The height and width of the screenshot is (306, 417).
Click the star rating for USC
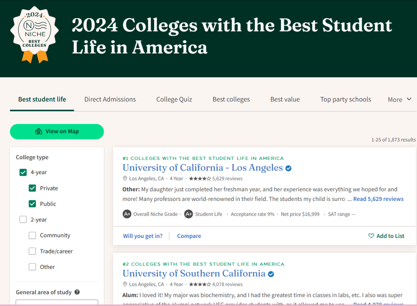[x=200, y=284]
